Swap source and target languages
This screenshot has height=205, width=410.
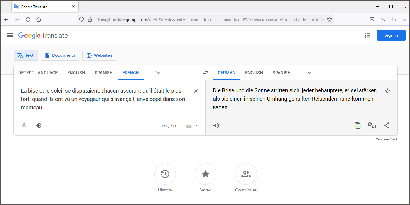point(205,73)
